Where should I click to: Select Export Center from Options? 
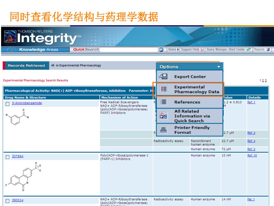click(x=190, y=76)
